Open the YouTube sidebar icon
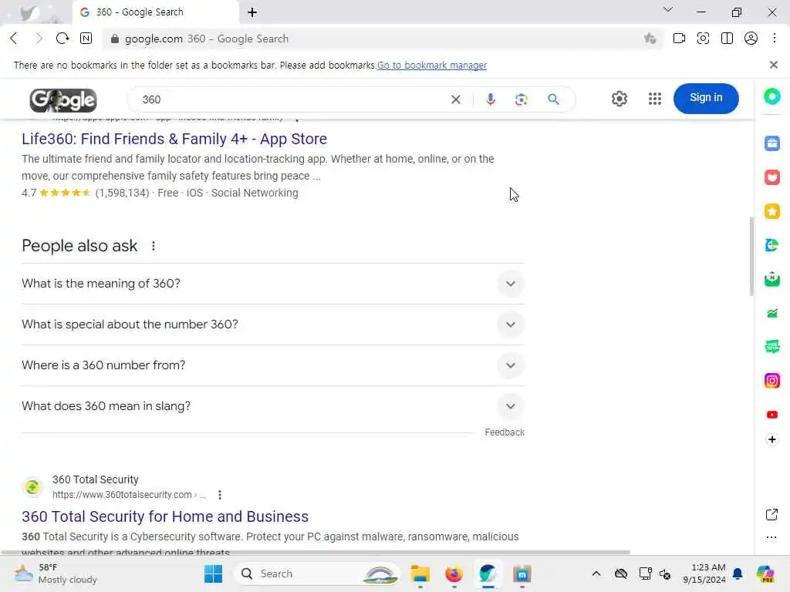 771,415
